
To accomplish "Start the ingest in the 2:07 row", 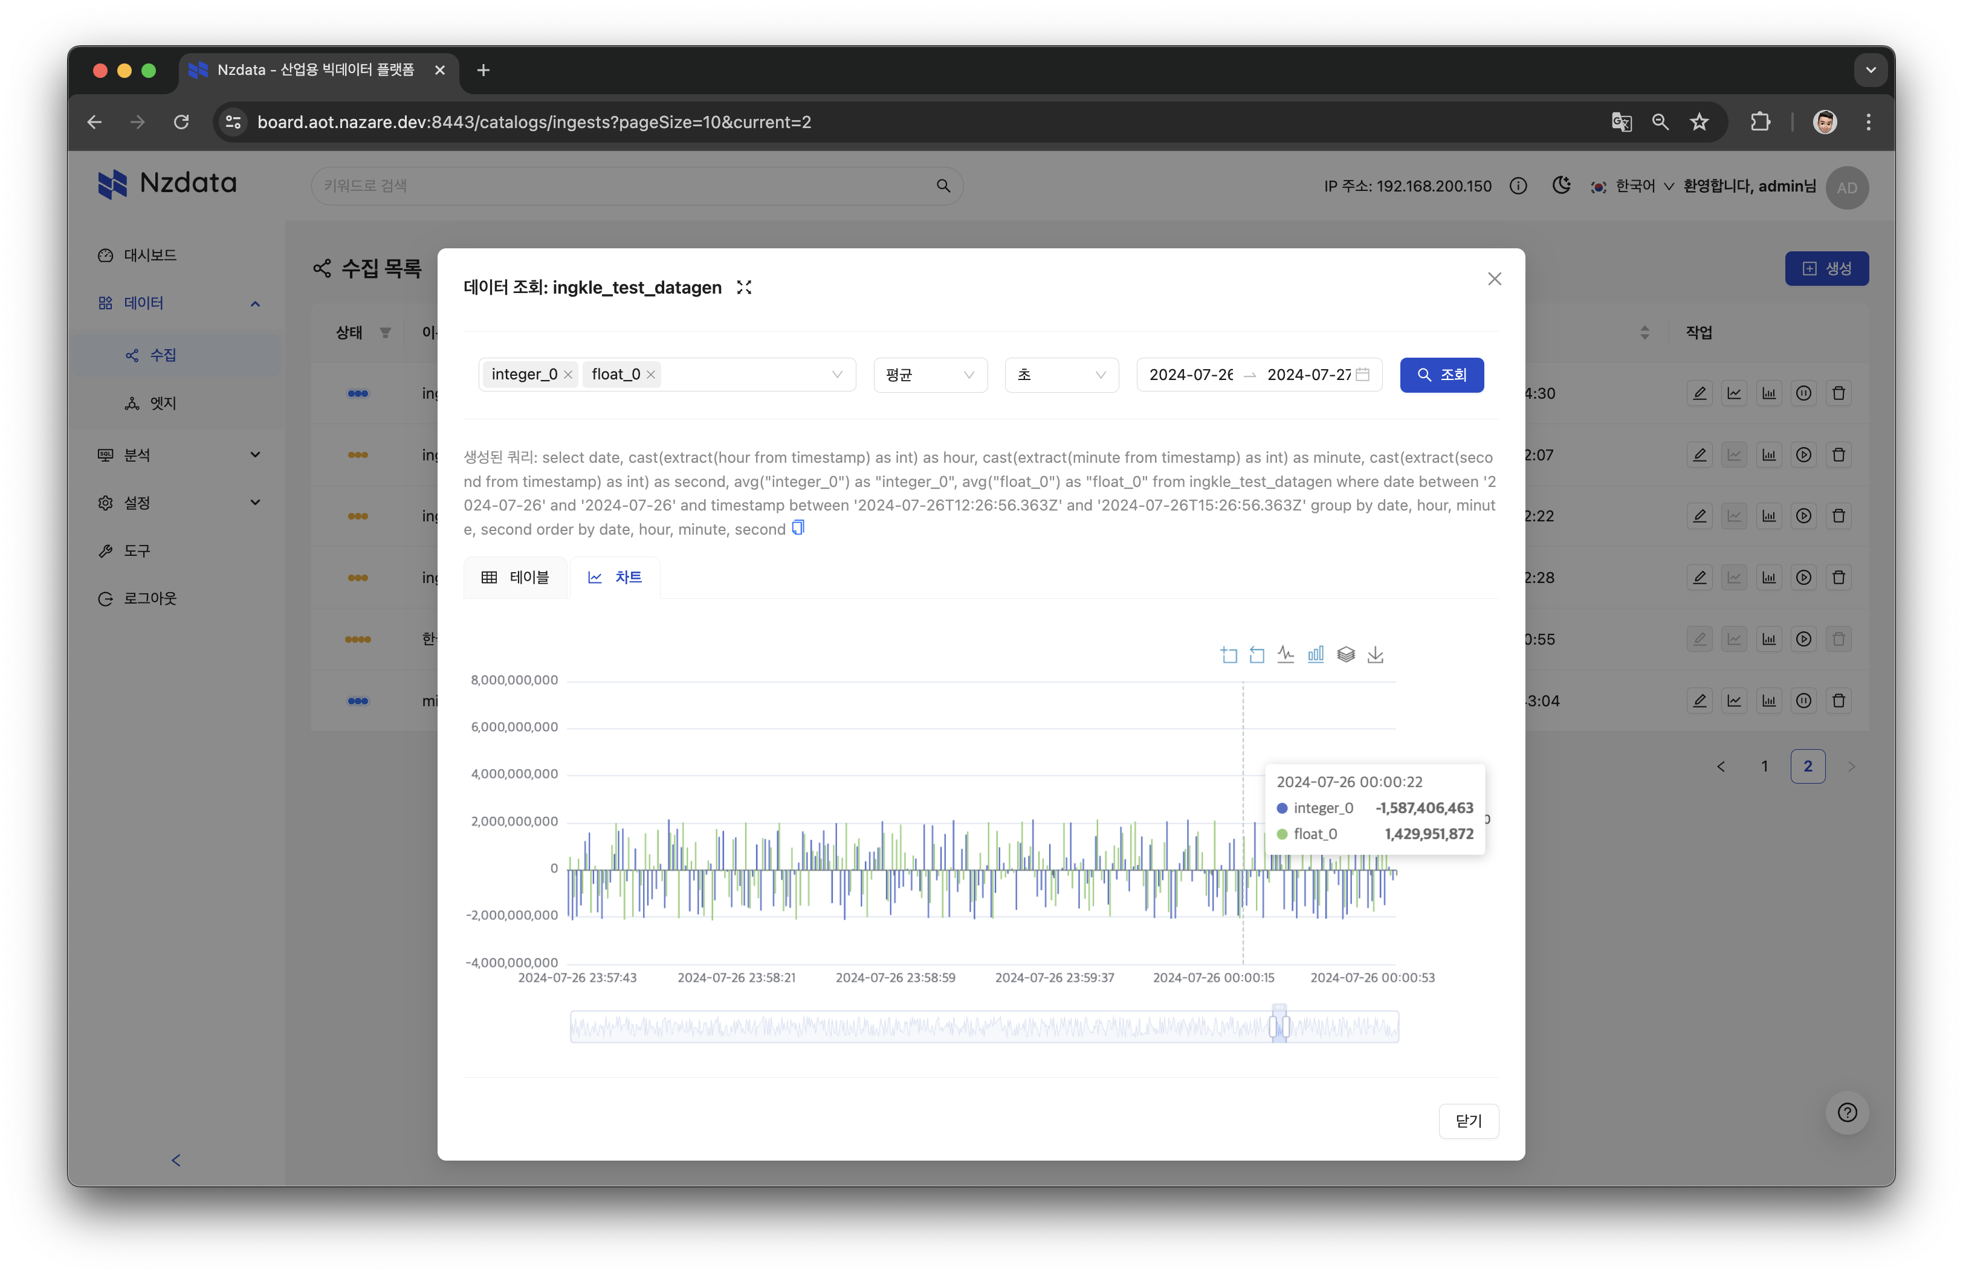I will 1803,455.
